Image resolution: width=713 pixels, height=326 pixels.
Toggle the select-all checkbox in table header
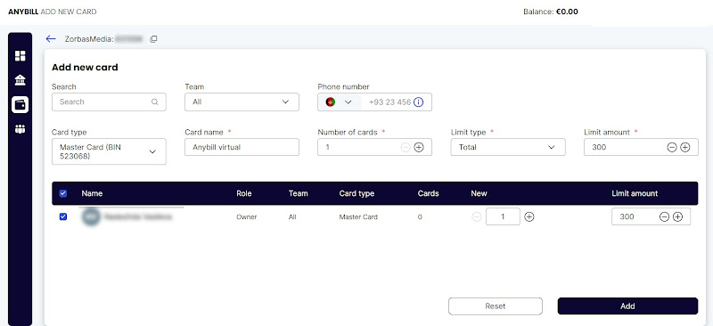tap(63, 193)
